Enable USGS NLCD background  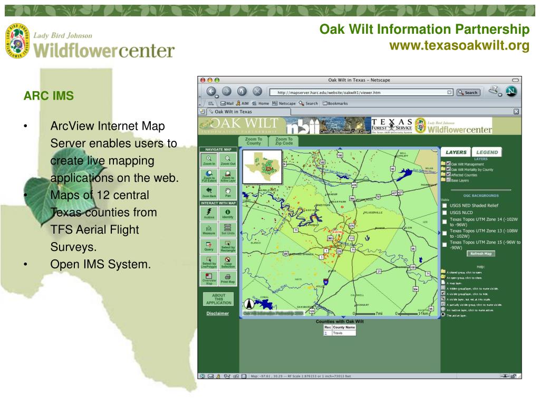click(445, 213)
